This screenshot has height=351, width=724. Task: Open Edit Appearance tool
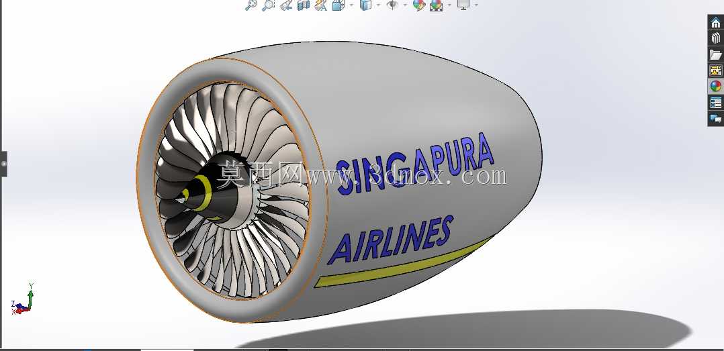point(419,5)
